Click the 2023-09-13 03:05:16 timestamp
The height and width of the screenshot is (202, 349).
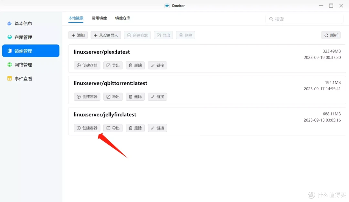(322, 120)
